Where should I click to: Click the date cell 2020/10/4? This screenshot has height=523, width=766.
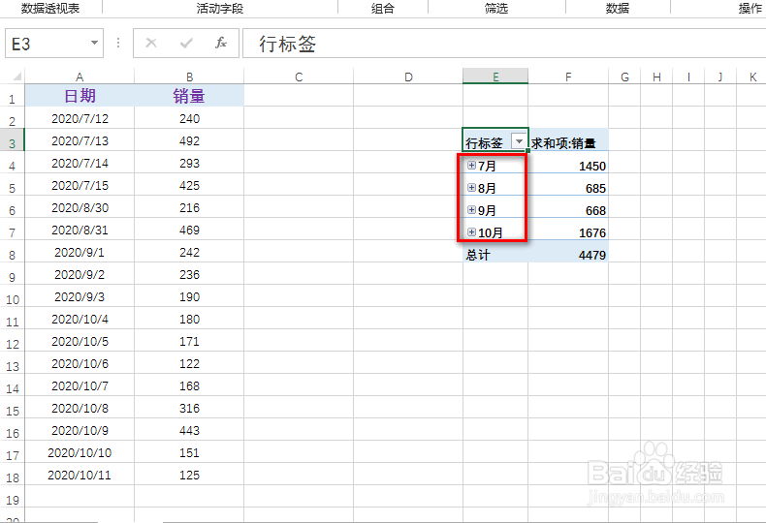pyautogui.click(x=80, y=319)
